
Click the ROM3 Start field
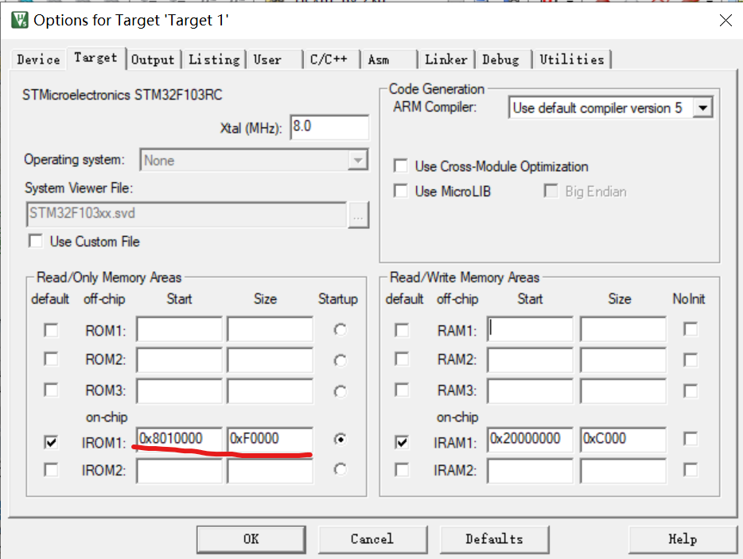click(x=179, y=391)
